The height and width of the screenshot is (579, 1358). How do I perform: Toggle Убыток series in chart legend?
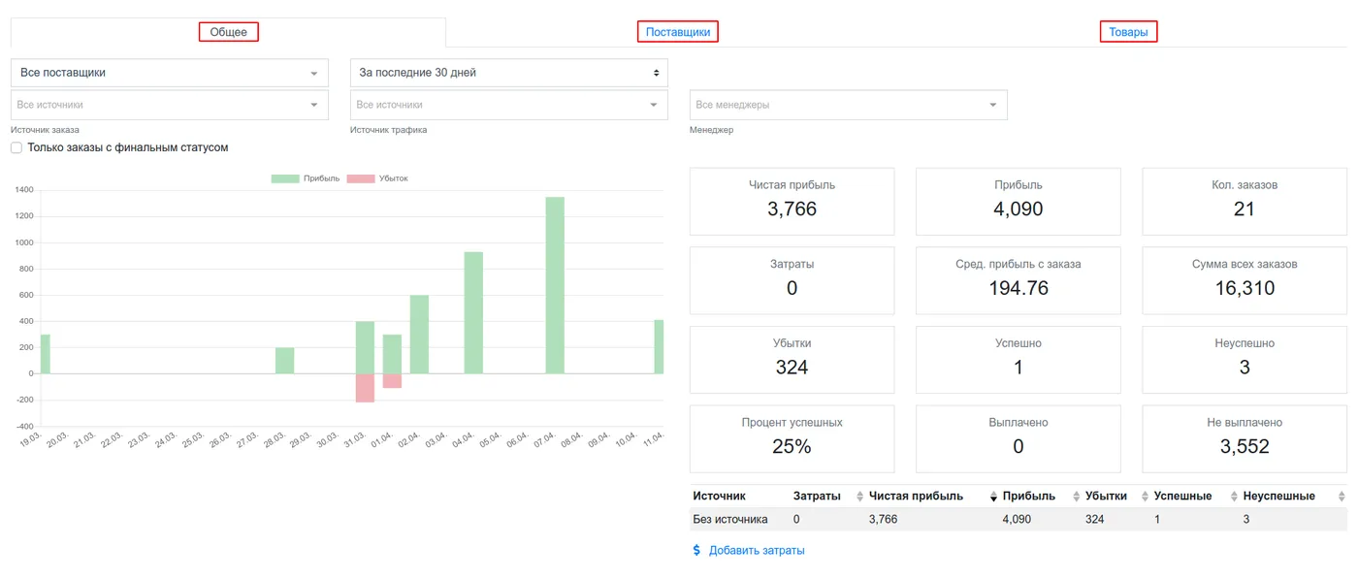377,178
